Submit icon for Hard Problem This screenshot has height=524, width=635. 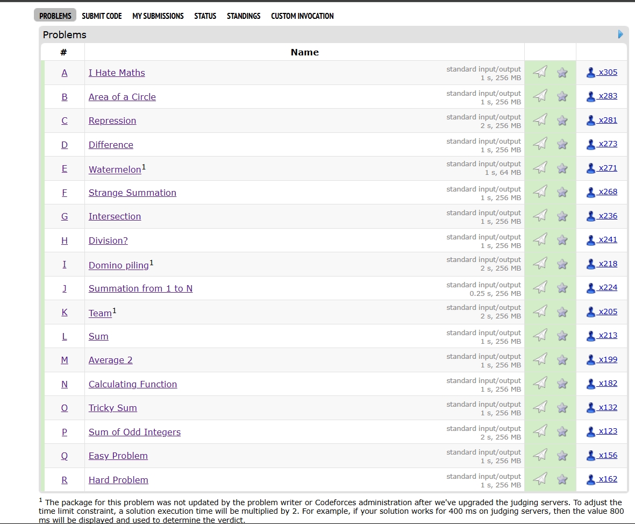tap(540, 479)
